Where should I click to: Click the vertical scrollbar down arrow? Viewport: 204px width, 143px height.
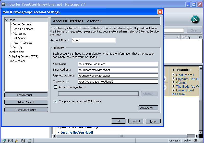(x=201, y=132)
